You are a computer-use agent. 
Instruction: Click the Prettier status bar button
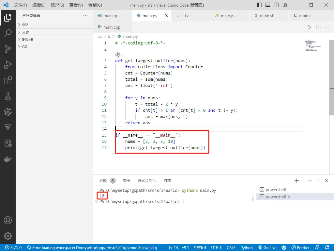(x=300, y=248)
